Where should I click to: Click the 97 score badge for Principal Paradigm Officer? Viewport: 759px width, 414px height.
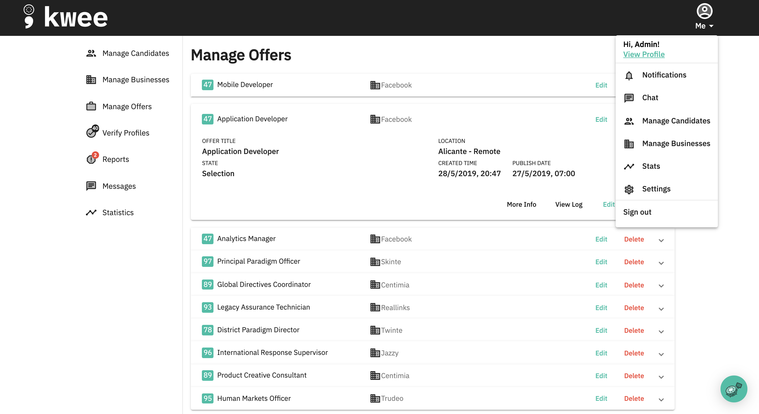[207, 261]
